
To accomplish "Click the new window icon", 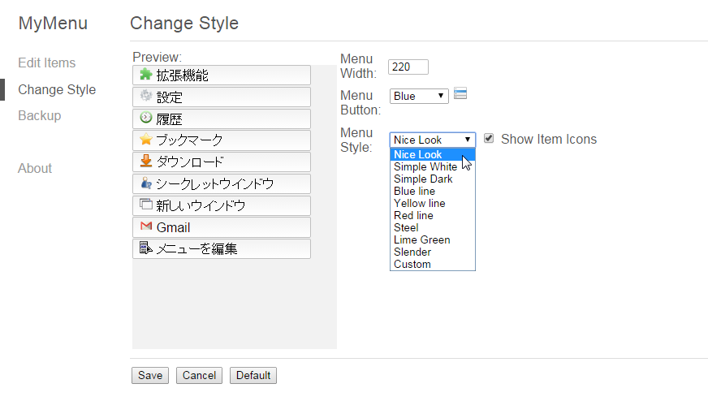I will 146,204.
